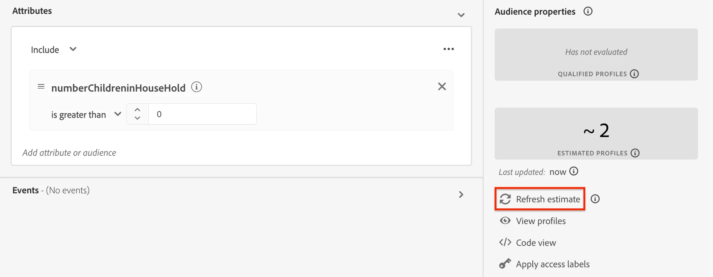
Task: Remove the numberChildreninHouseHold attribute with X
Action: point(442,87)
